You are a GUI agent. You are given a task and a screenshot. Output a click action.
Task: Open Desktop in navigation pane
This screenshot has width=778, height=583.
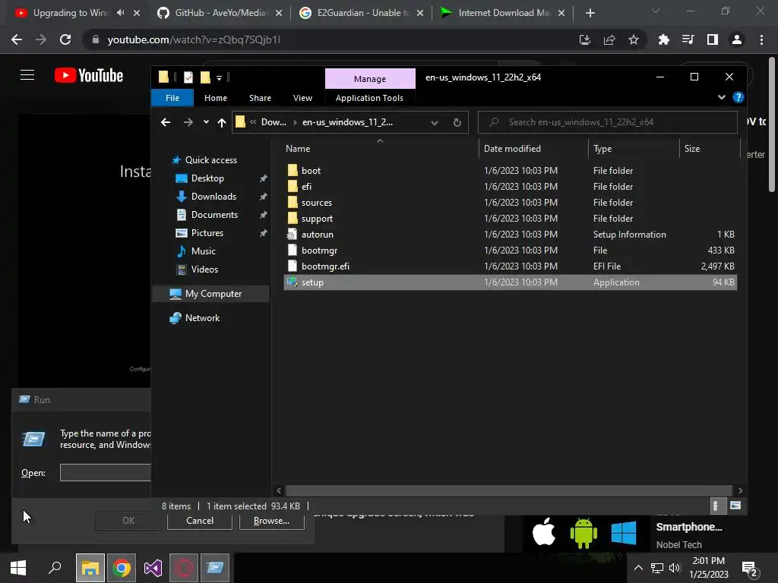(x=207, y=178)
